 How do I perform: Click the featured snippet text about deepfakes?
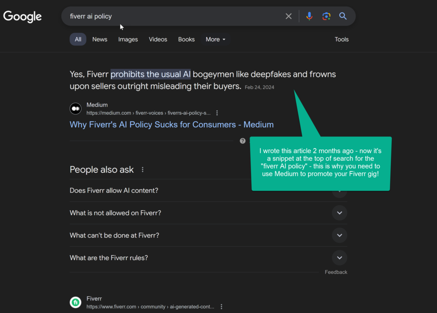click(203, 80)
